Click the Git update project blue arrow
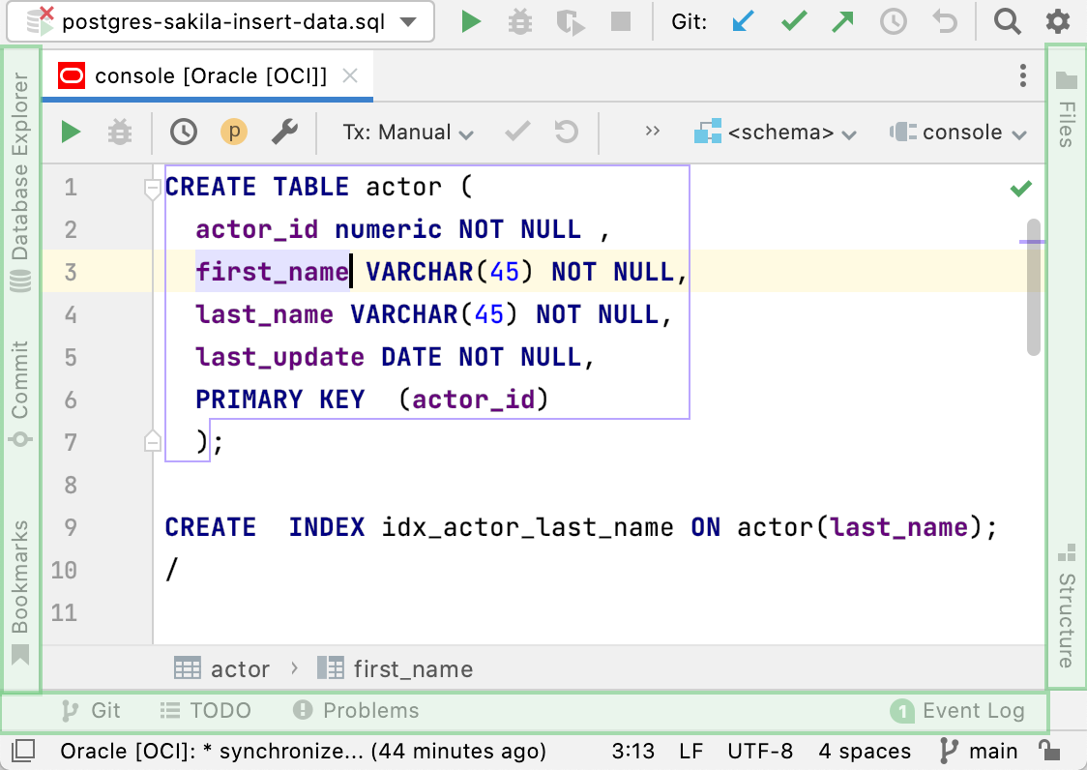The width and height of the screenshot is (1087, 770). click(743, 21)
